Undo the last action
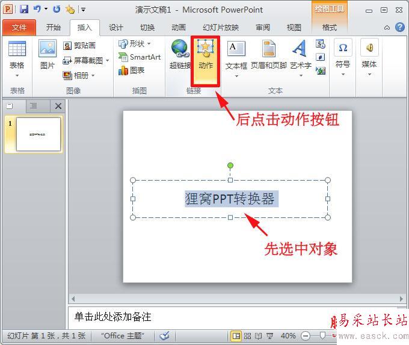This screenshot has width=409, height=345. pyautogui.click(x=37, y=9)
